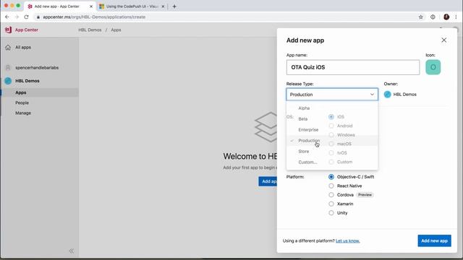Select Cordova platform radio

point(331,195)
